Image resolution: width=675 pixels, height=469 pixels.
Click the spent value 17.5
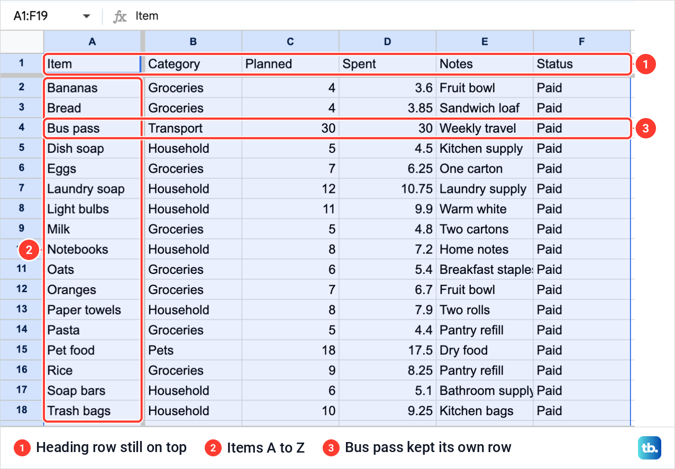388,350
